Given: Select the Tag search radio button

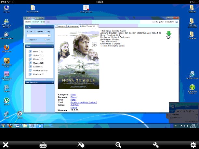Looking at the screenshot, I should 46,31.
